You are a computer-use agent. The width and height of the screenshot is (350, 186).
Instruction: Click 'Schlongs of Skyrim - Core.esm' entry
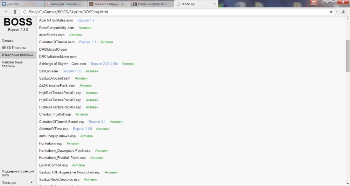pos(63,64)
